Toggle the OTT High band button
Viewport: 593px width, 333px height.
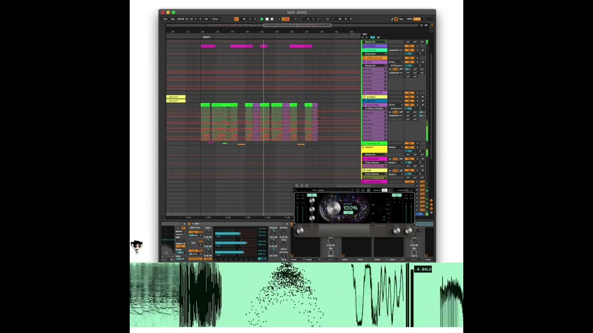click(x=193, y=232)
